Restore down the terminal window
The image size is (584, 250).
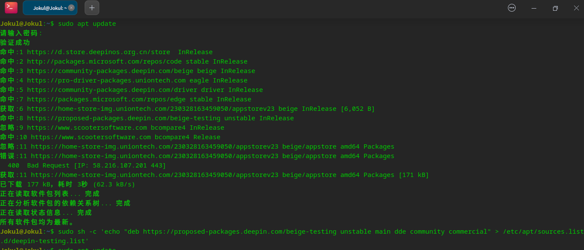pos(555,8)
